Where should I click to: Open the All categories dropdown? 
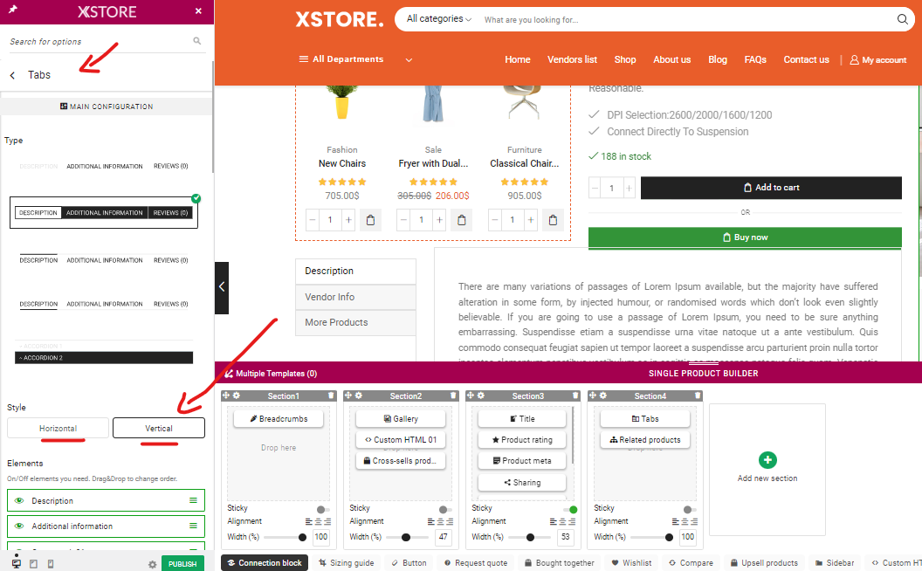pyautogui.click(x=438, y=19)
